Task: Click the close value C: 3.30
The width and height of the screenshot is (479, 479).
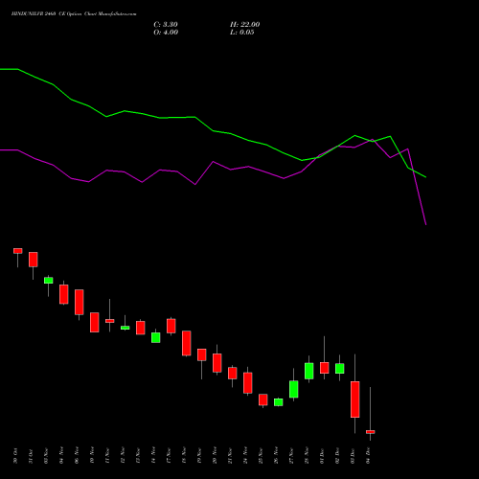Action: point(166,25)
